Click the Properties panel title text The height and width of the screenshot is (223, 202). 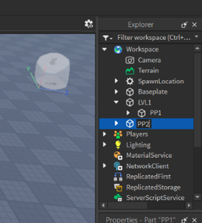[141, 220]
